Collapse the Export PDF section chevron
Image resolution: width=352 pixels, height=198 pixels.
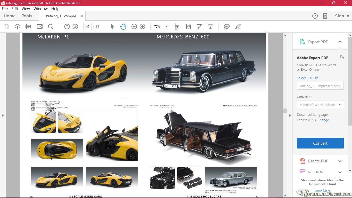(x=340, y=42)
